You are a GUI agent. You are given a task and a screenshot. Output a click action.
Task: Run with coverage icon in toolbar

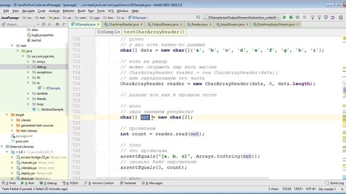(298, 17)
